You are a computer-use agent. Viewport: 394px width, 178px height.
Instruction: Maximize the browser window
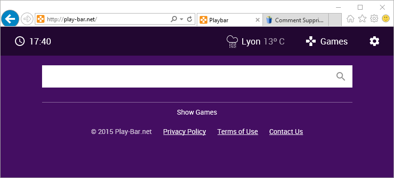360,7
